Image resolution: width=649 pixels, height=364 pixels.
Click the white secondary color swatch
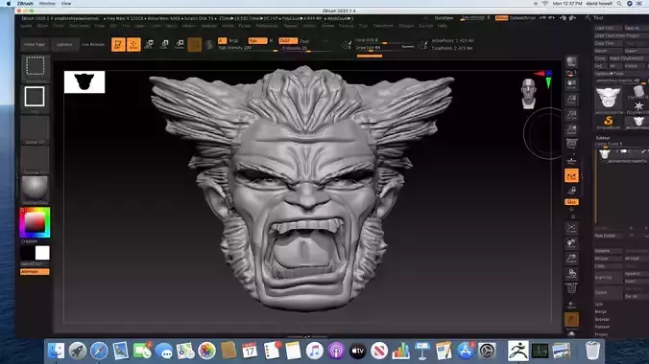coord(42,253)
